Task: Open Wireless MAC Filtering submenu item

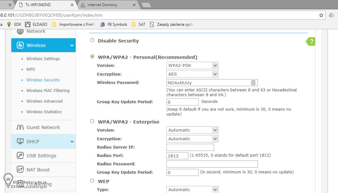Action: [x=48, y=90]
